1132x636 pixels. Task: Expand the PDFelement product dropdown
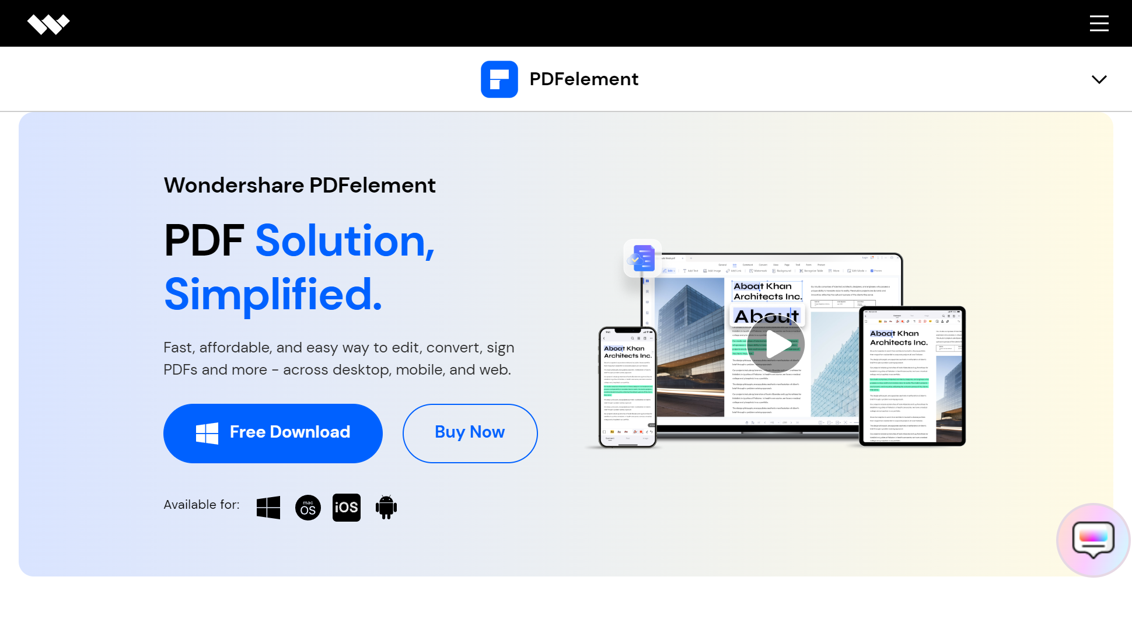(1099, 79)
